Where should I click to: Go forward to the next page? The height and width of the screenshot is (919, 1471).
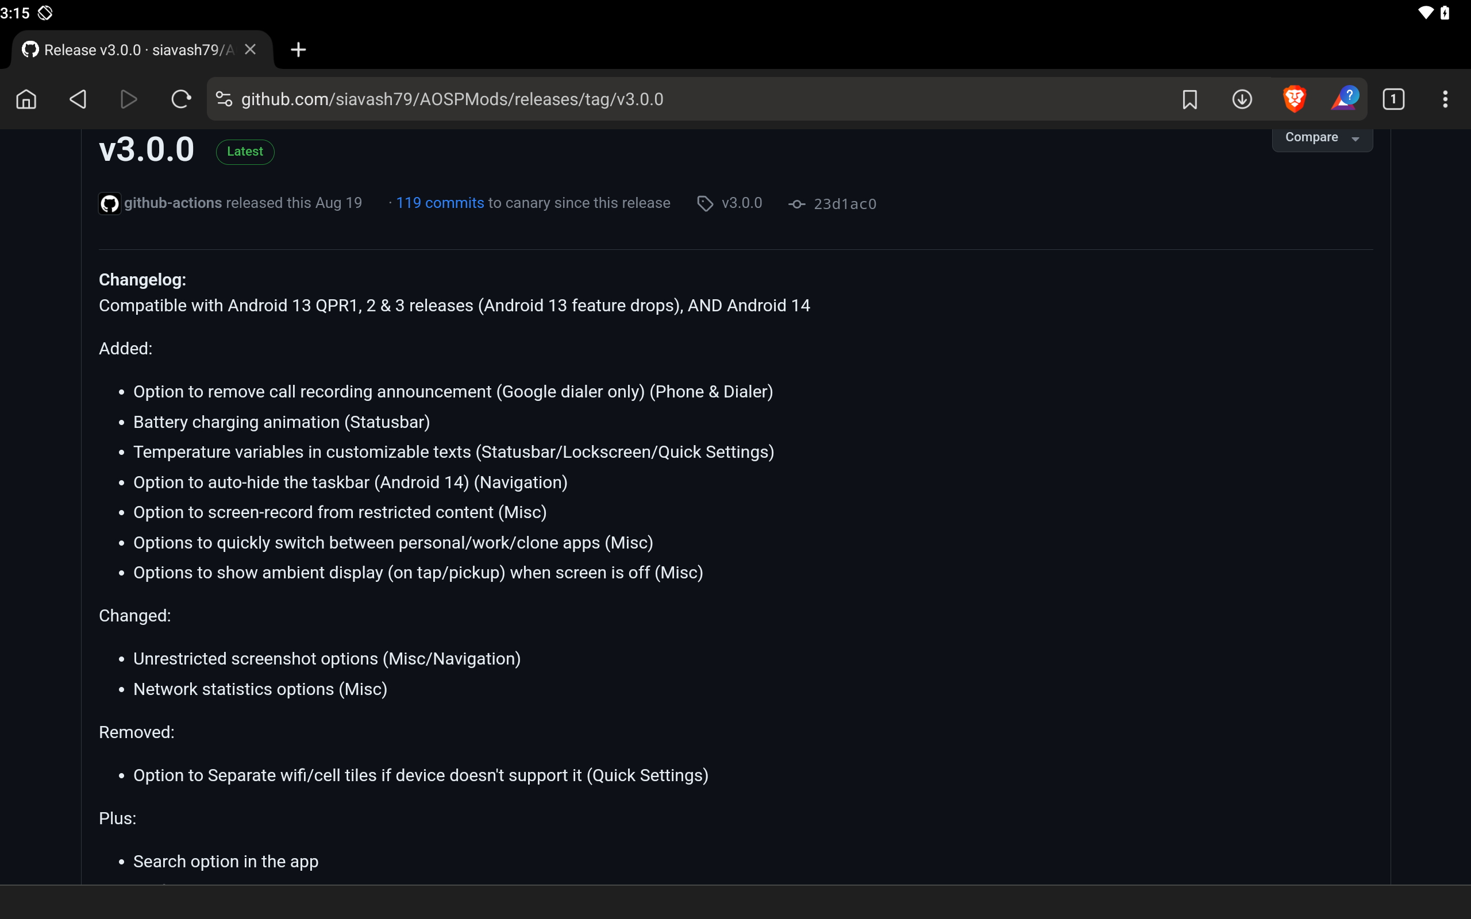(128, 98)
